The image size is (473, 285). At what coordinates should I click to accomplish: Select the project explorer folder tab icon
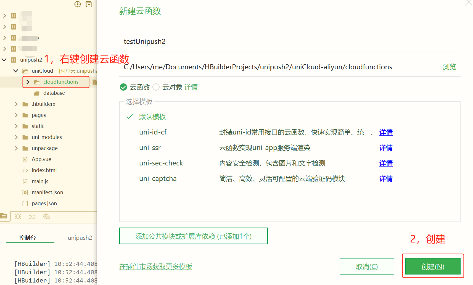[4, 217]
